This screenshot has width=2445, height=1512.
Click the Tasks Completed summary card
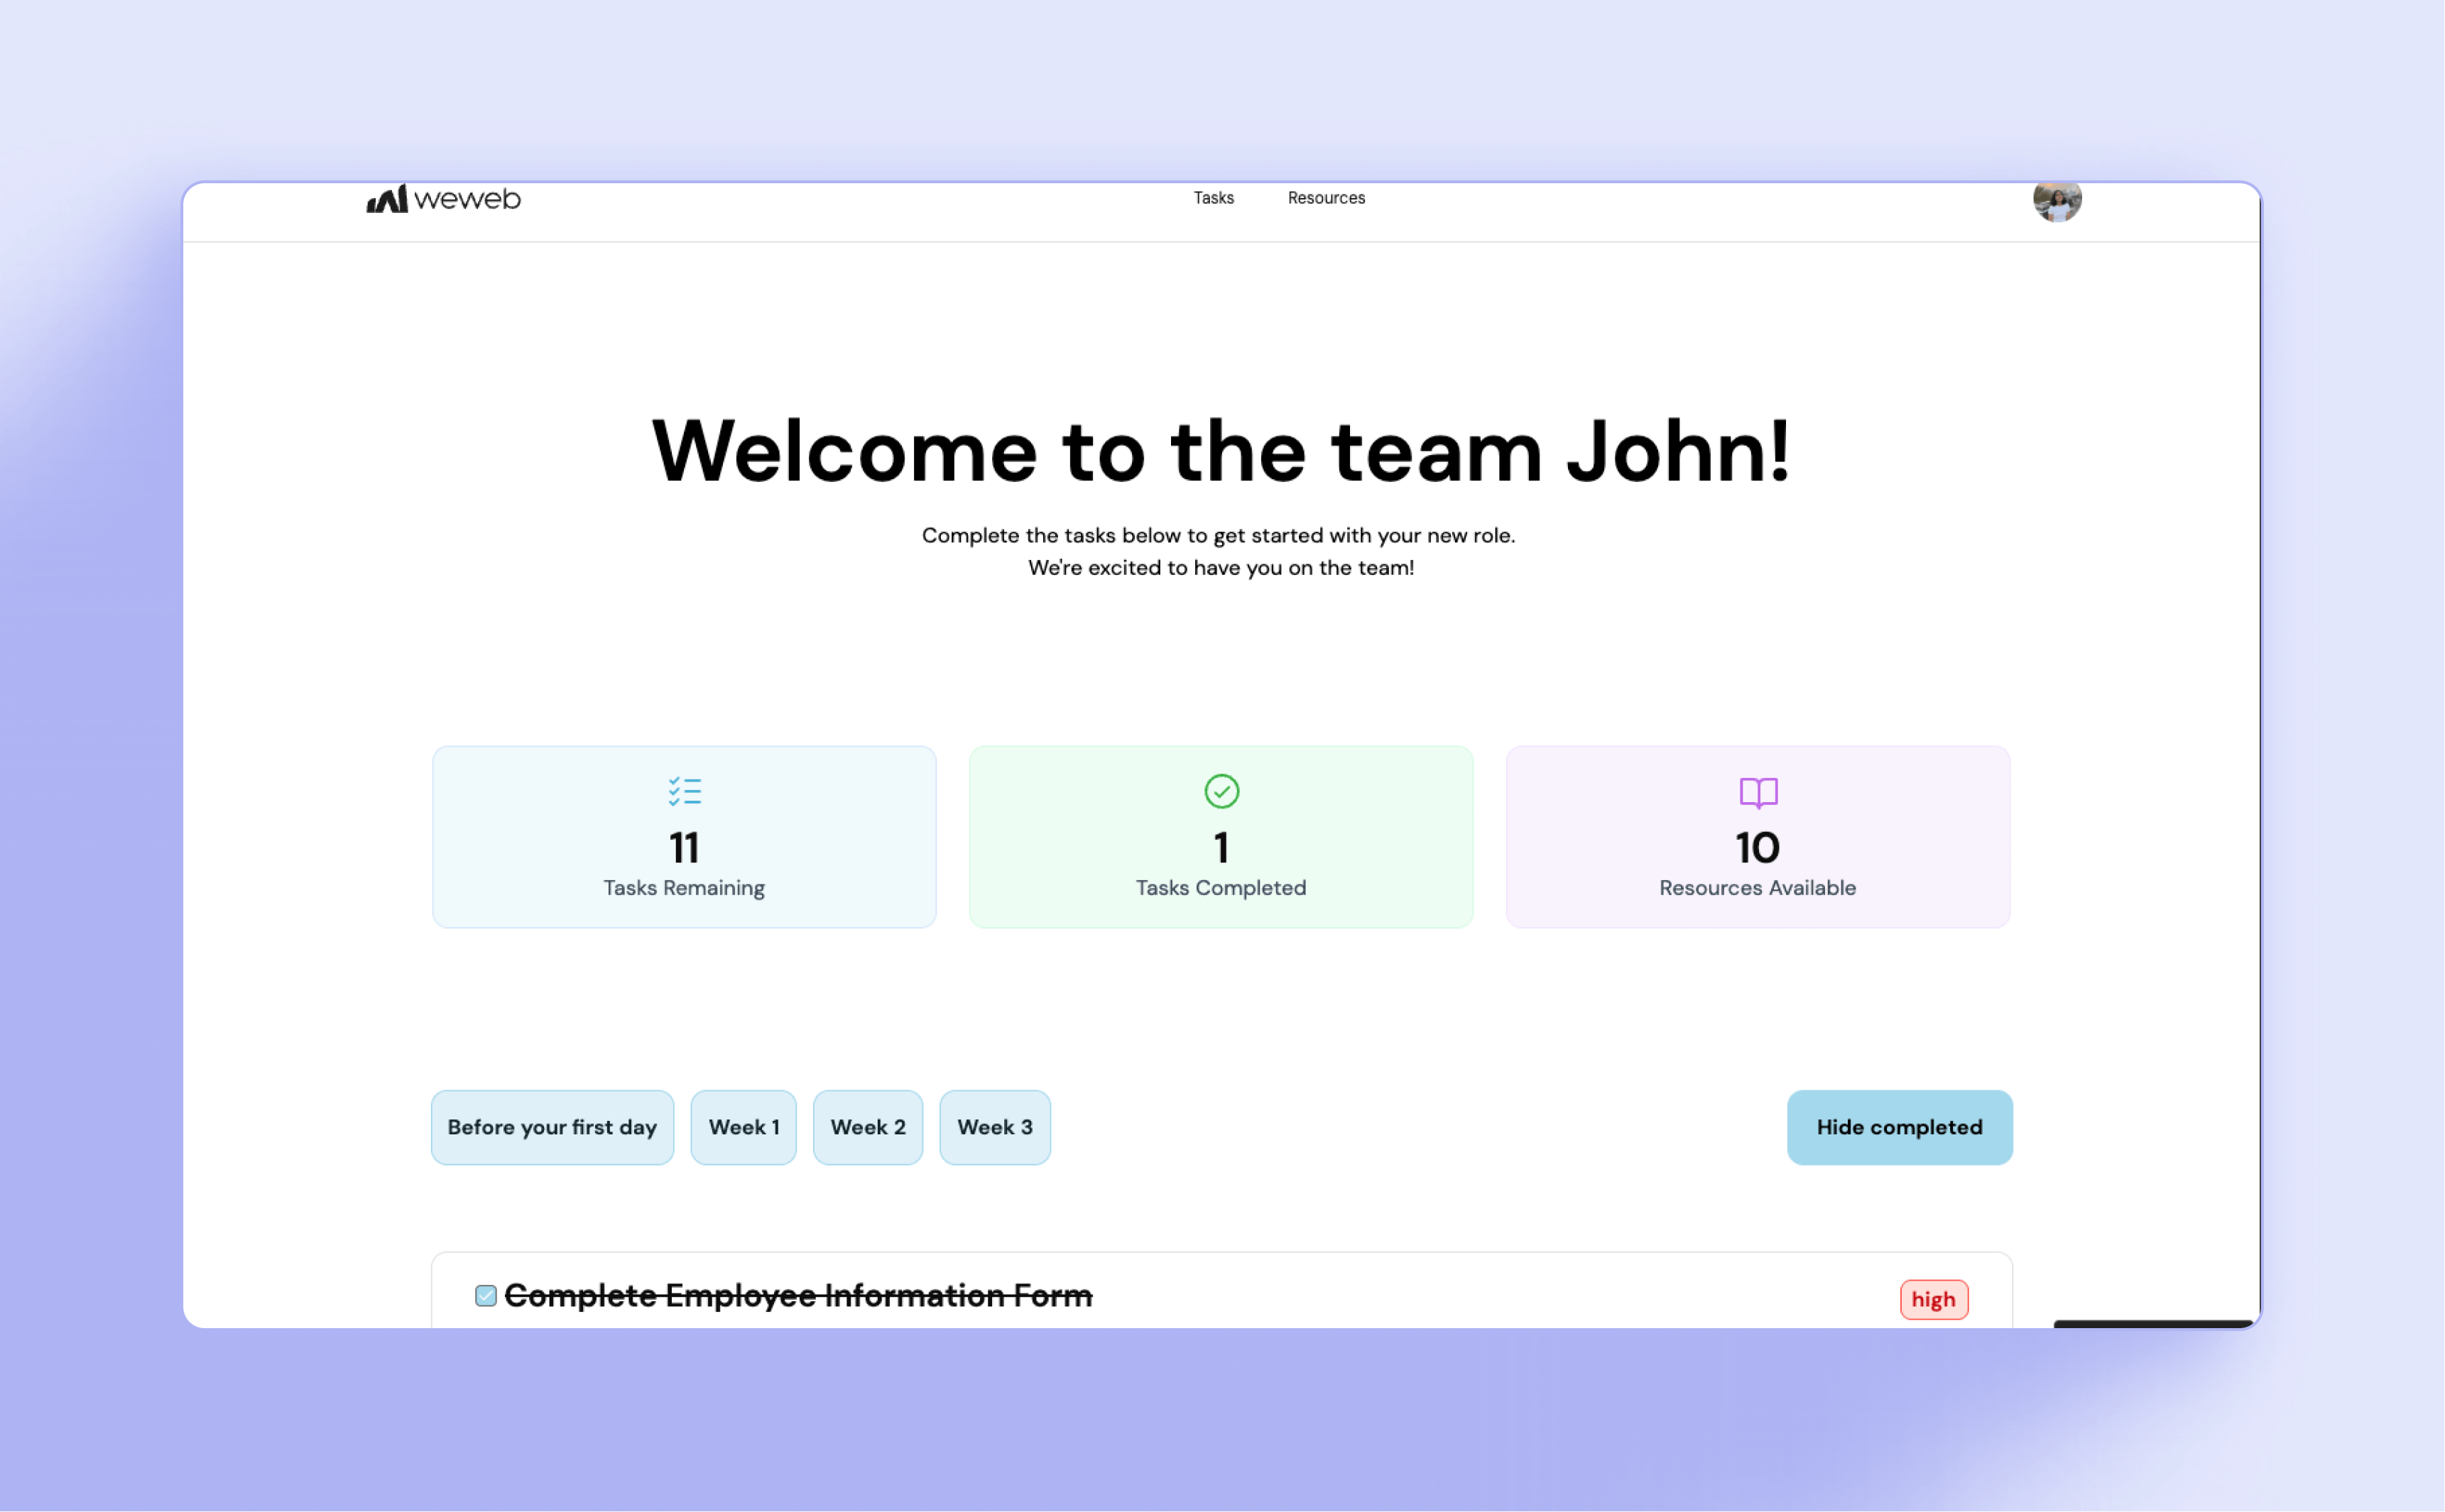pyautogui.click(x=1221, y=837)
